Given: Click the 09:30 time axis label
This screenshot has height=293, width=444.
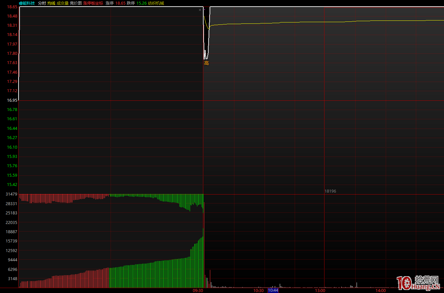Looking at the screenshot, I should tap(198, 290).
